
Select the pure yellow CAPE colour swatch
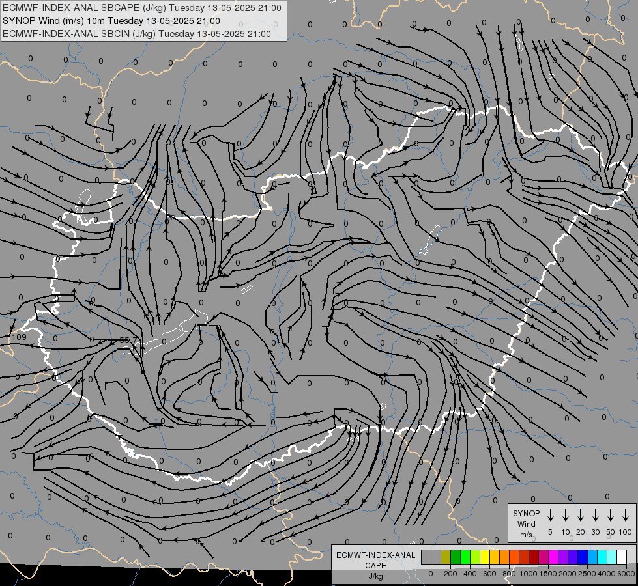pyautogui.click(x=485, y=557)
